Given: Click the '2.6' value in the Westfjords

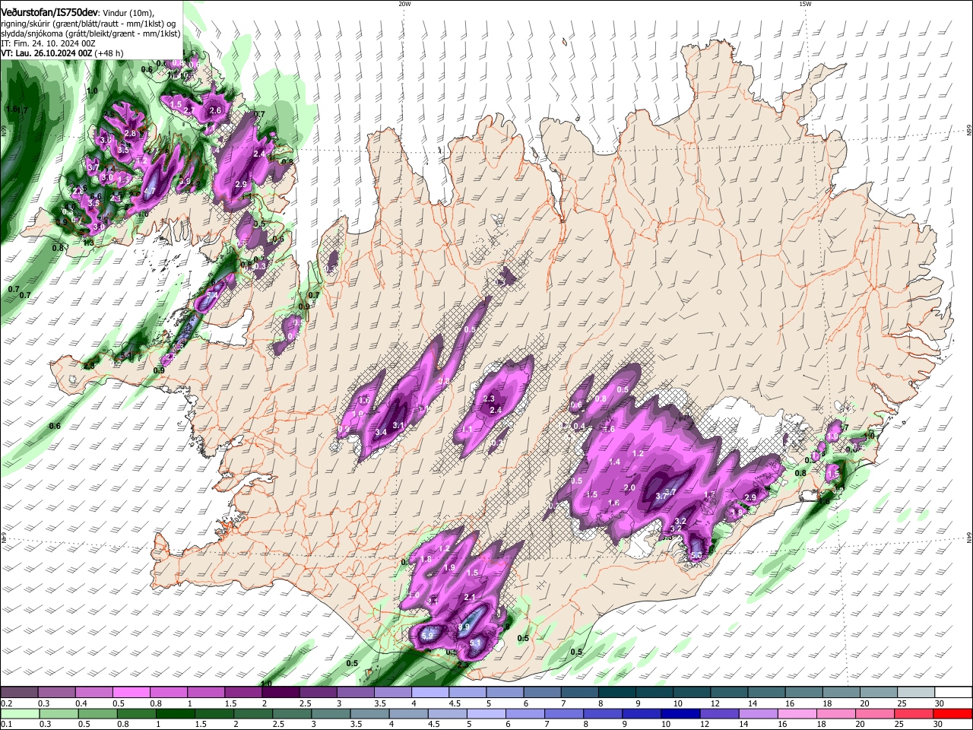Looking at the screenshot, I should [215, 111].
